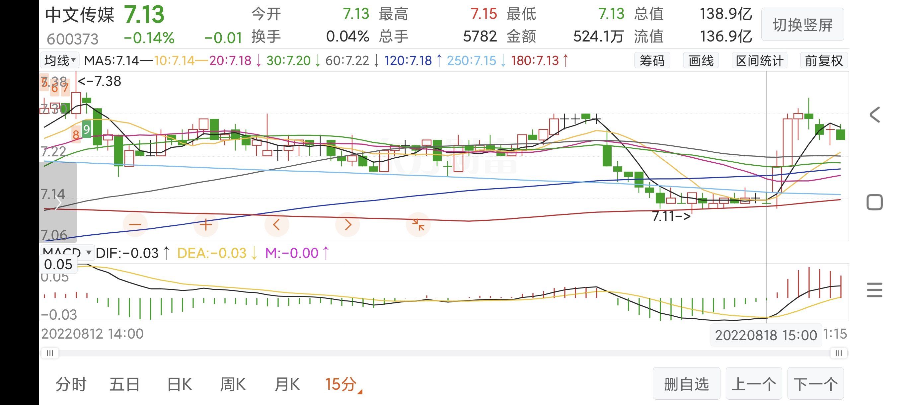The width and height of the screenshot is (900, 405).
Task: Tap the Android back arrow
Action: 874,115
